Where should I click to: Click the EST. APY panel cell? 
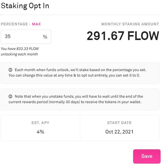coord(41,128)
